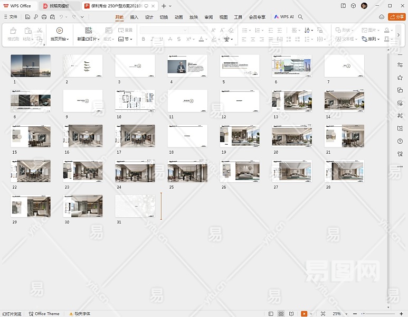Open the help icon in right sidebar
The width and height of the screenshot is (408, 317).
point(400,141)
